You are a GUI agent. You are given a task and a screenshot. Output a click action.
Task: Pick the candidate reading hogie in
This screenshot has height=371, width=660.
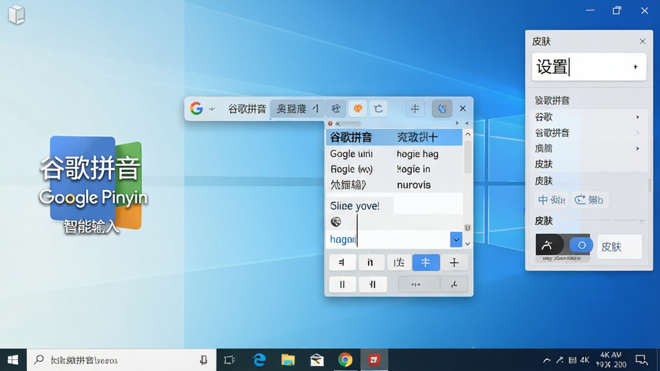[413, 169]
